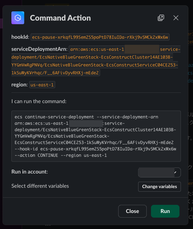The height and width of the screenshot is (229, 193).
Task: Click the Change variables button
Action: 160,186
